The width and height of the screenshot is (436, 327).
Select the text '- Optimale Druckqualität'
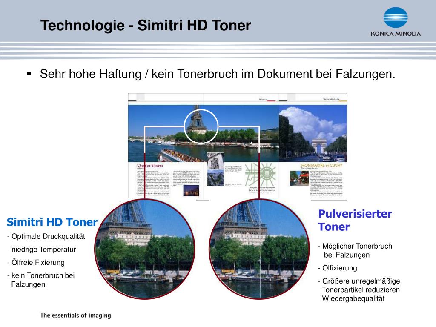[46, 236]
